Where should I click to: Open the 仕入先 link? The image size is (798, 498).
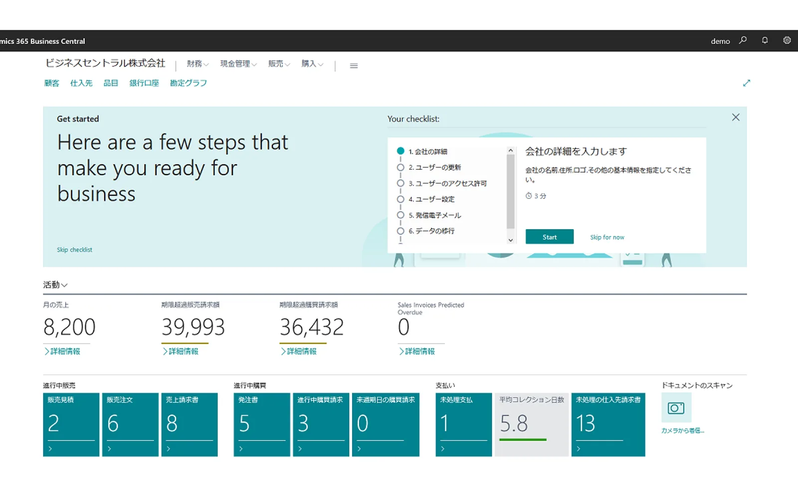(81, 83)
